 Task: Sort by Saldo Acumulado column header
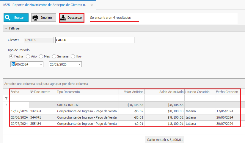pyautogui.click(x=164, y=92)
